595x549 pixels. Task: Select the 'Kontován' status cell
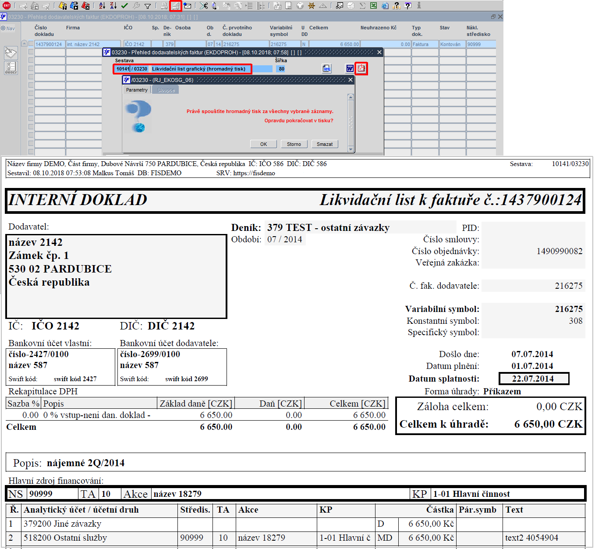[453, 44]
